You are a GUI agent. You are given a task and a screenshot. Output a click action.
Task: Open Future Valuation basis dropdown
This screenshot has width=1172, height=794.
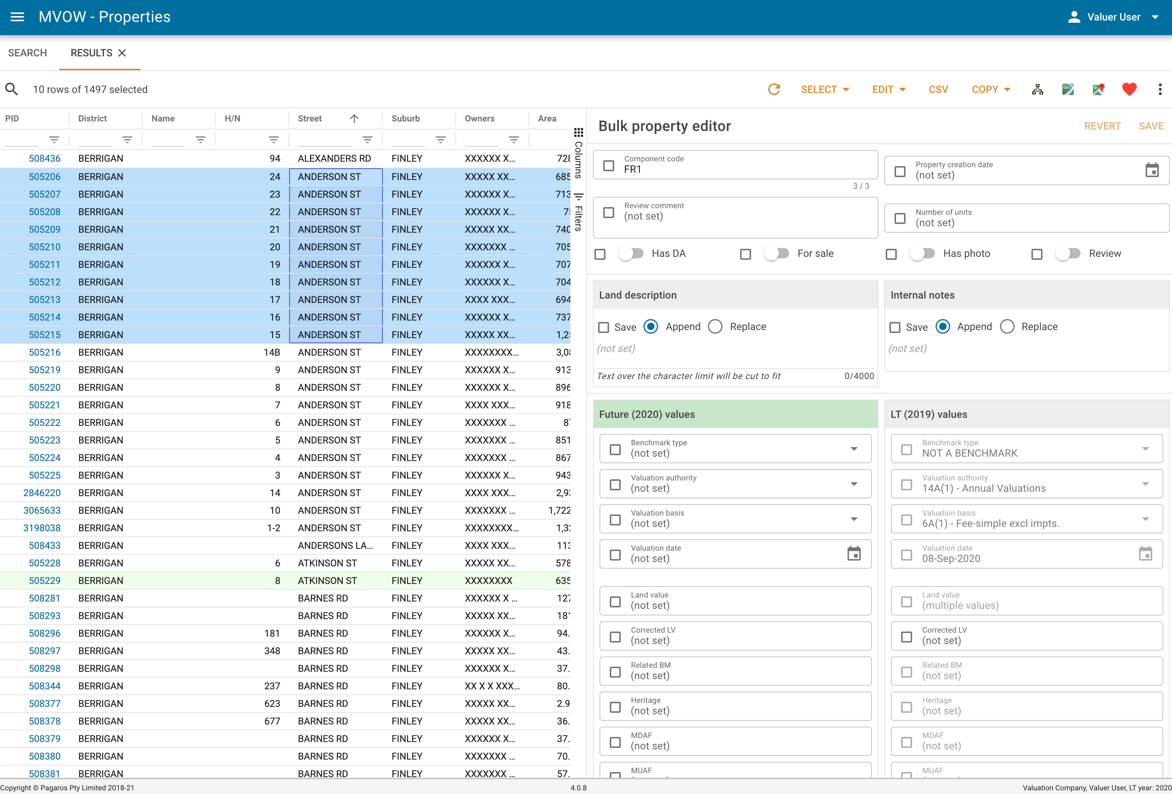tap(854, 519)
